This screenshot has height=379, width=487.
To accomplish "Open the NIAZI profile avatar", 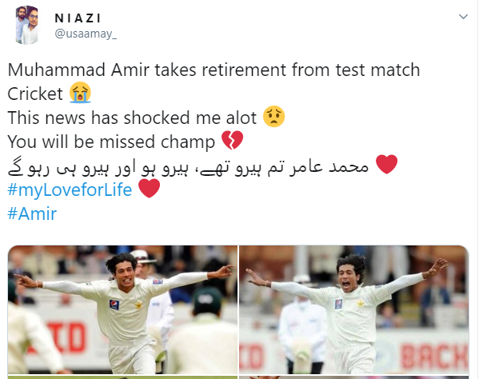I will (27, 25).
